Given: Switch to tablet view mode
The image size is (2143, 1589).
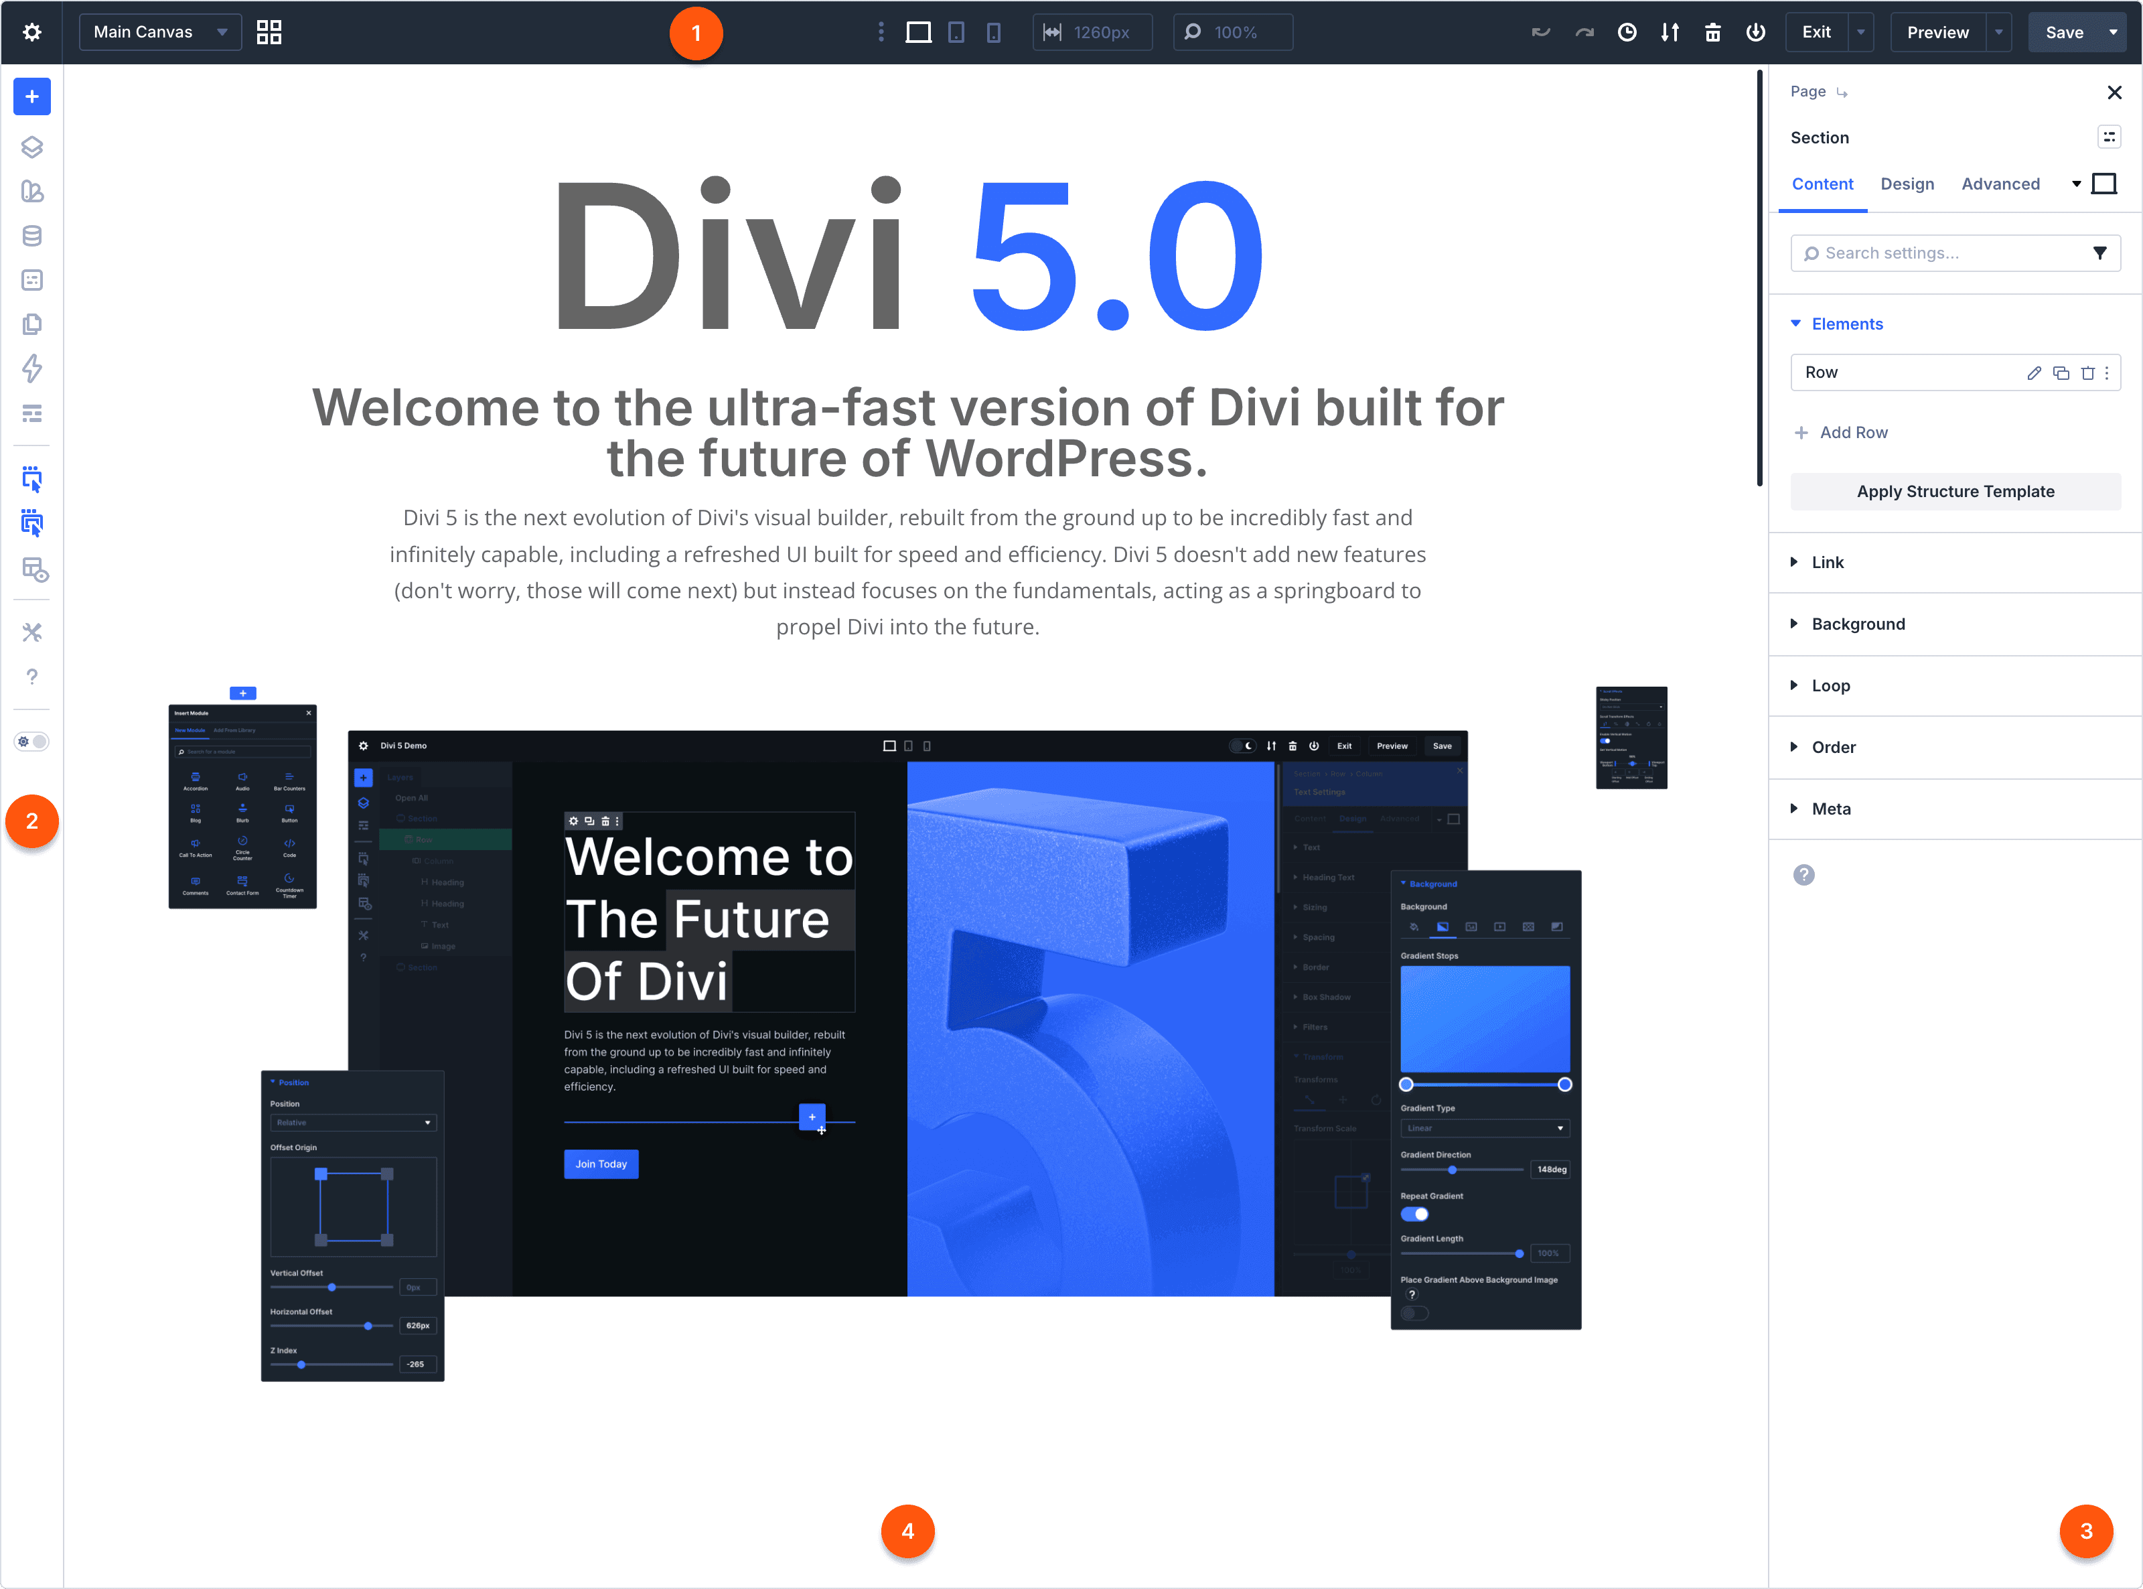Looking at the screenshot, I should click(x=956, y=33).
